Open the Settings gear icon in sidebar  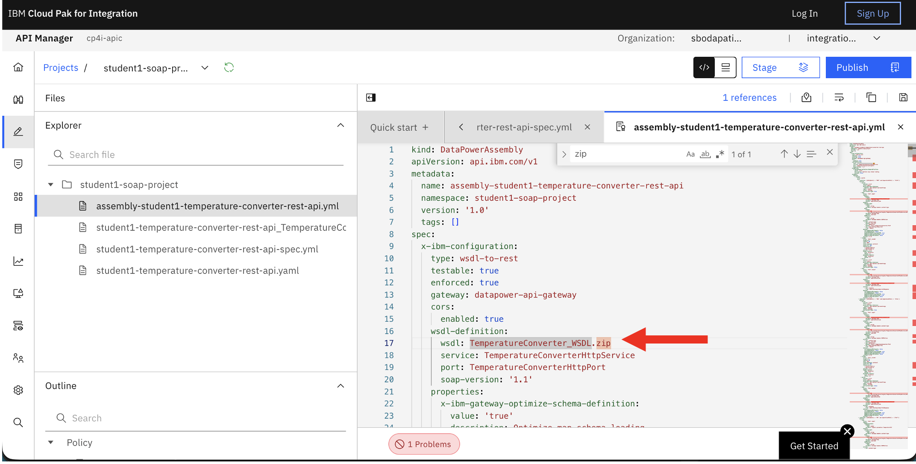coord(18,390)
